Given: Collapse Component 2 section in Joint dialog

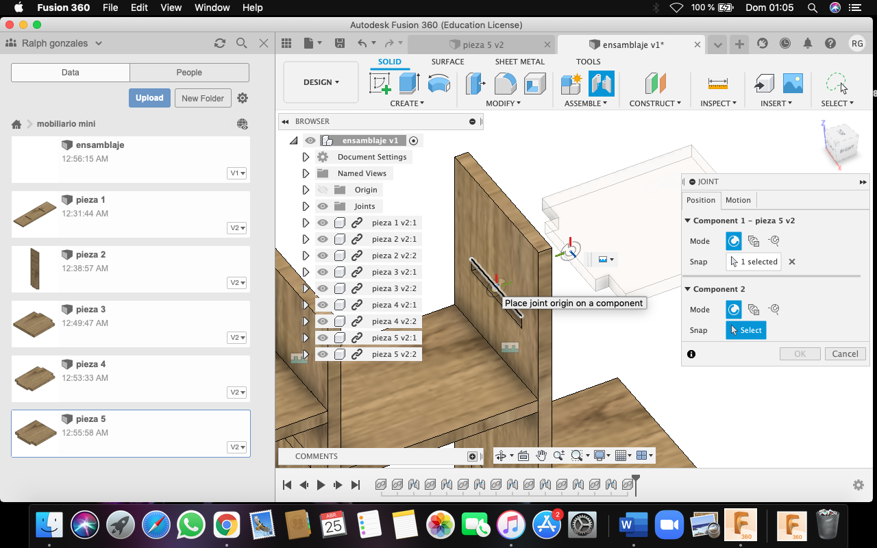Looking at the screenshot, I should 688,289.
